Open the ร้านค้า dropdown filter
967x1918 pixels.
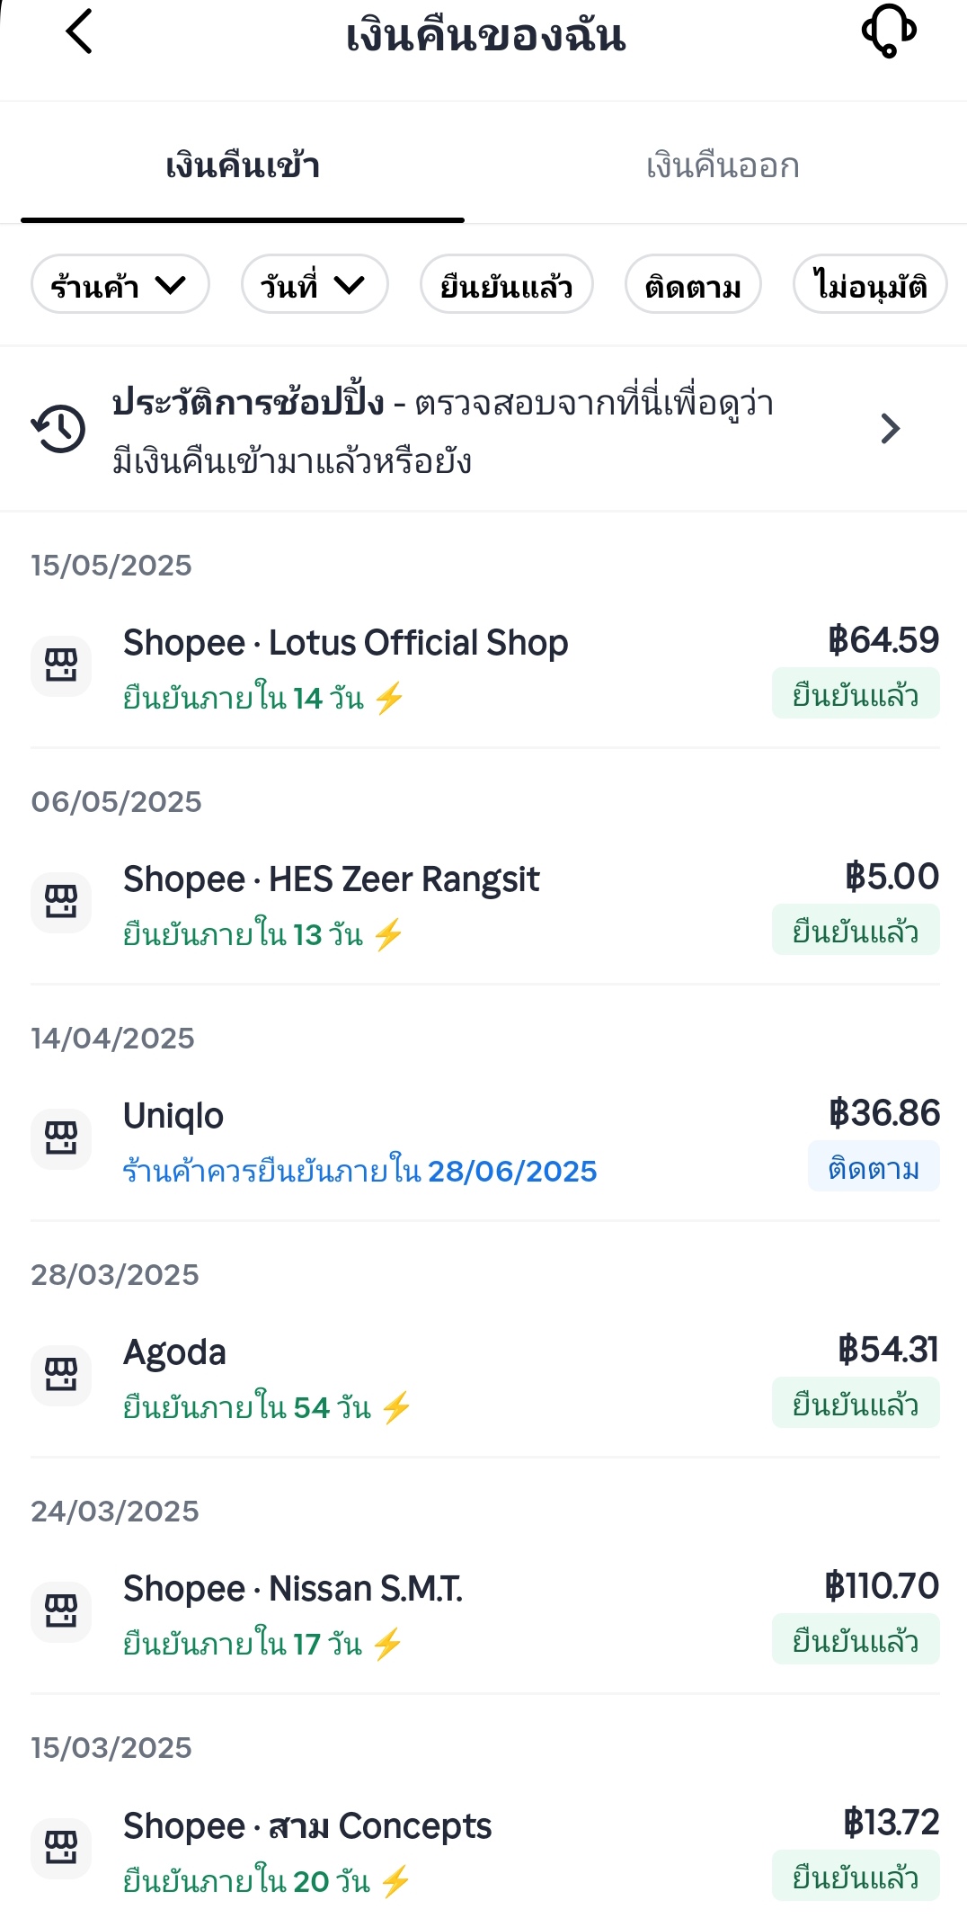[120, 285]
